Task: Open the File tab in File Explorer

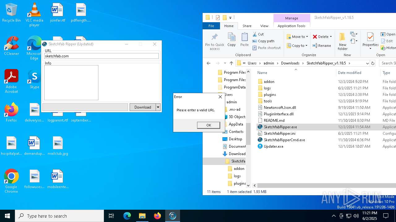Action: coord(211,26)
